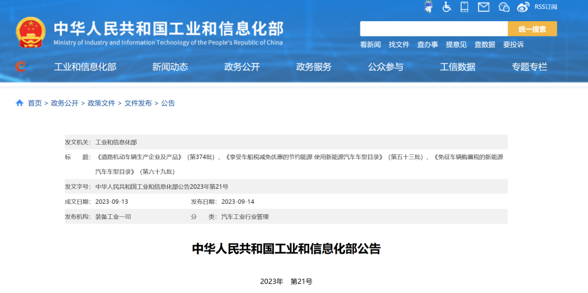Open the WeChat icon in header

tap(504, 7)
